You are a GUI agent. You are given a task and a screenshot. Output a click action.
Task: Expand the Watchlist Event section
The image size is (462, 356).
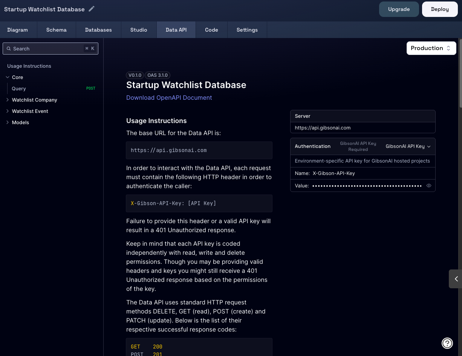(x=8, y=111)
